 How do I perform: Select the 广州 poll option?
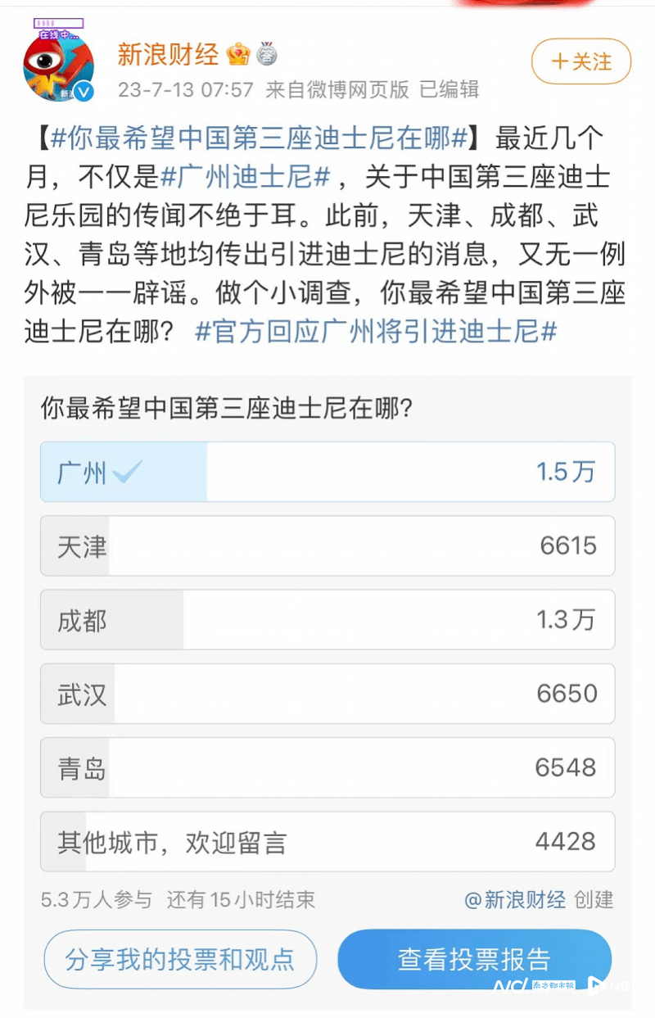327,472
